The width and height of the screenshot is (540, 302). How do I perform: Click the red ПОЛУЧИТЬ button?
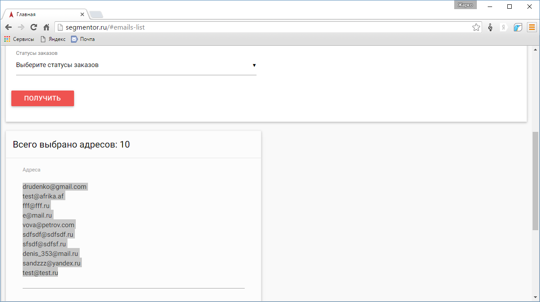(43, 98)
